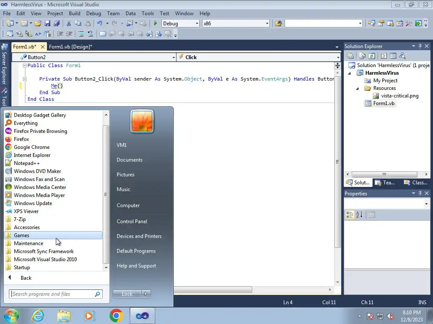Open the Click method name dropdown
Image resolution: width=433 pixels, height=324 pixels.
(x=338, y=57)
